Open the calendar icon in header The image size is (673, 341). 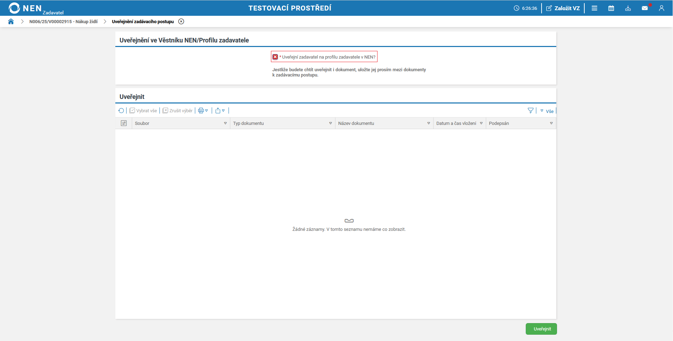(611, 8)
